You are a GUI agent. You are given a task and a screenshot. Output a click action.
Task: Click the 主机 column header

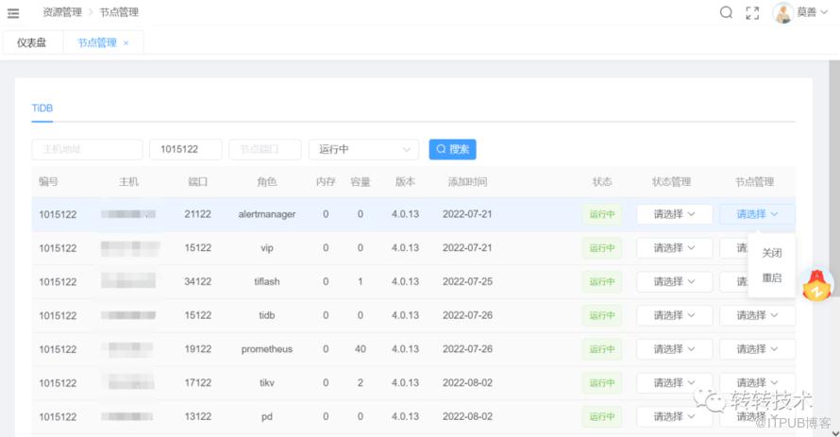(x=128, y=182)
